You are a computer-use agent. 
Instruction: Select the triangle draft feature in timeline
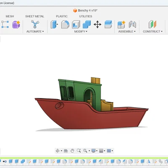coord(149,161)
